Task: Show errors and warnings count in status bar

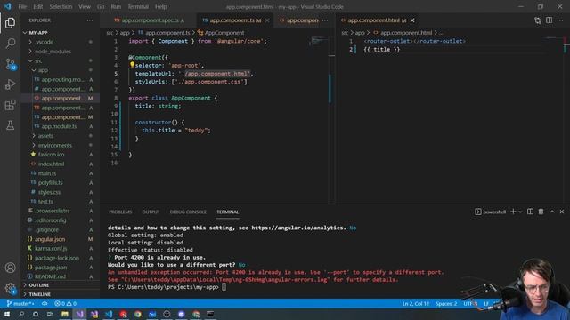Action: (x=65, y=303)
